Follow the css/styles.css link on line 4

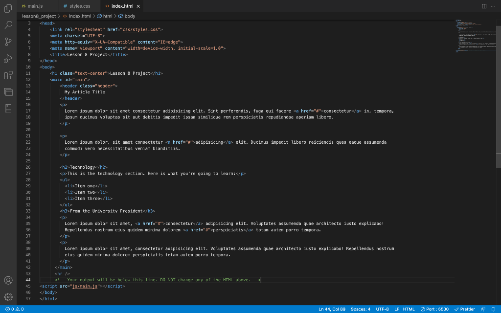140,29
